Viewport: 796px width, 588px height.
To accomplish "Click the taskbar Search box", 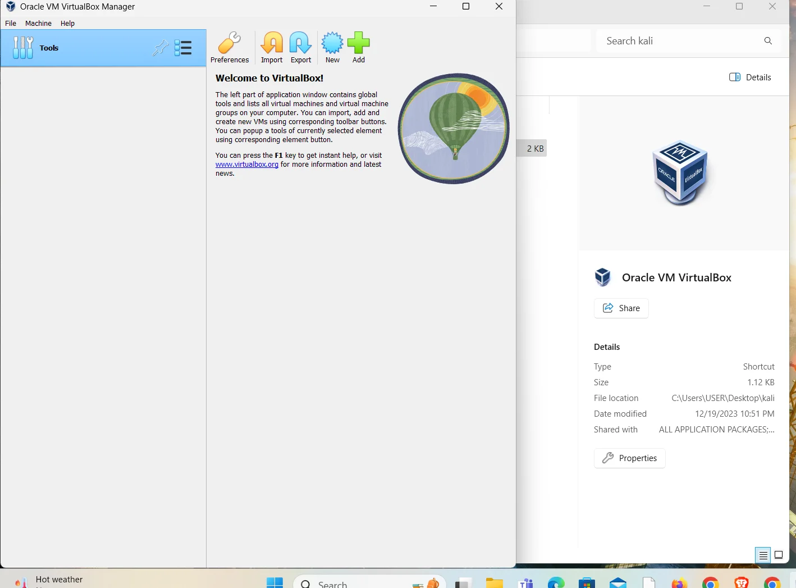I will click(369, 583).
